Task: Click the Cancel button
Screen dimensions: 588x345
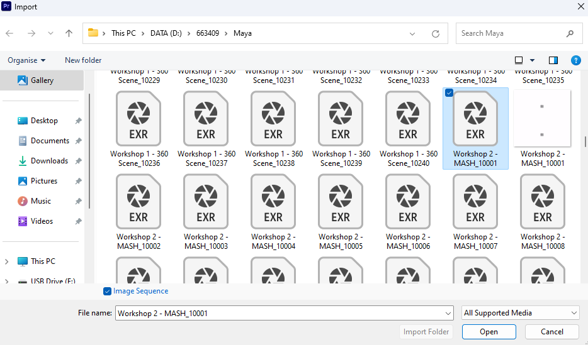Action: [x=551, y=332]
